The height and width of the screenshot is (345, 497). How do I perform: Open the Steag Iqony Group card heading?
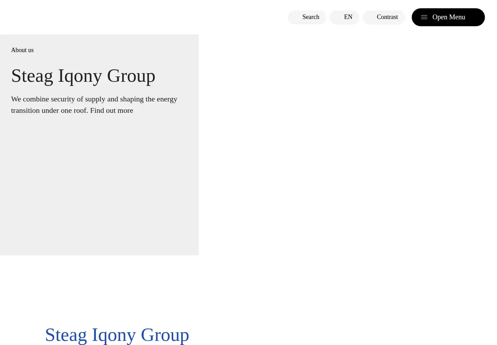click(x=83, y=76)
